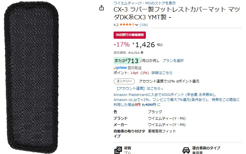The width and height of the screenshot is (246, 154).
Task: Click the share icon beside the product image
Action: [101, 8]
